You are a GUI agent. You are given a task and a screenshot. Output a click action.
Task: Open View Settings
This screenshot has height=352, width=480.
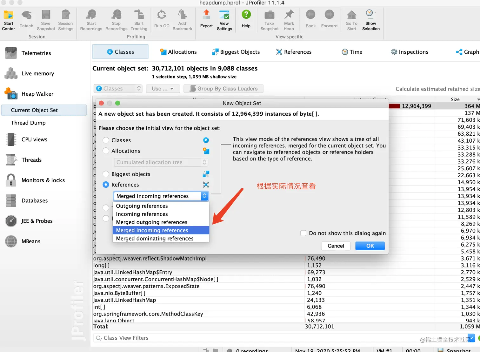pyautogui.click(x=224, y=20)
